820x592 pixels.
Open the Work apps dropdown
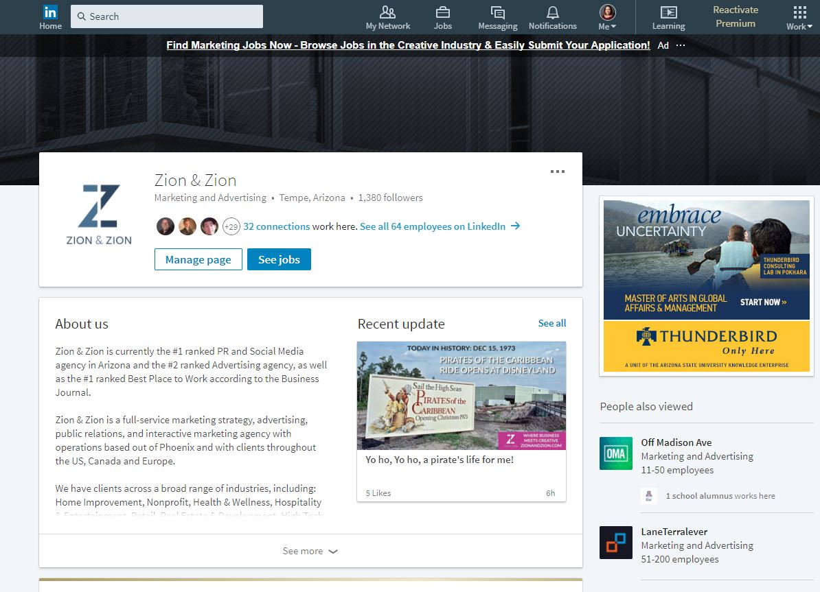click(798, 16)
